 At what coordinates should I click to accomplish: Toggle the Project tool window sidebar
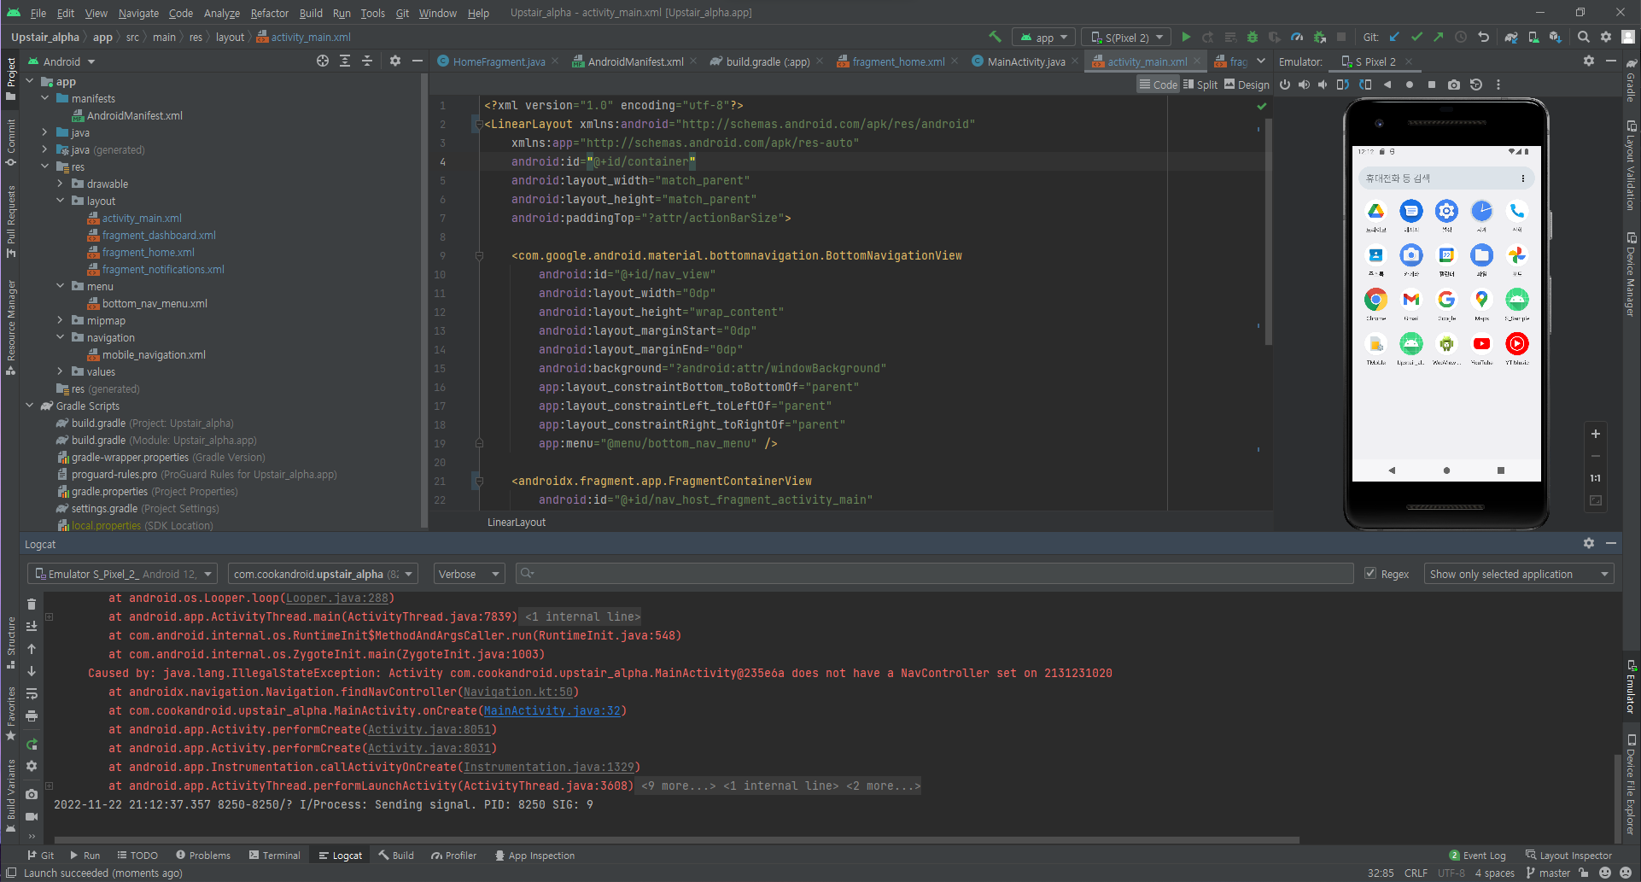[10, 78]
